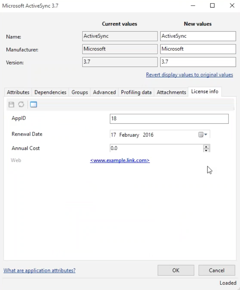Click the refresh icon in License info toolbar

(x=21, y=104)
